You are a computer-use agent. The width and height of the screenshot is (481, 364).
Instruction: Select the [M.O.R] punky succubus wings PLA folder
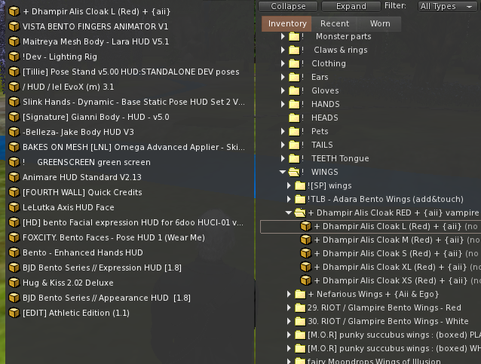point(394,335)
